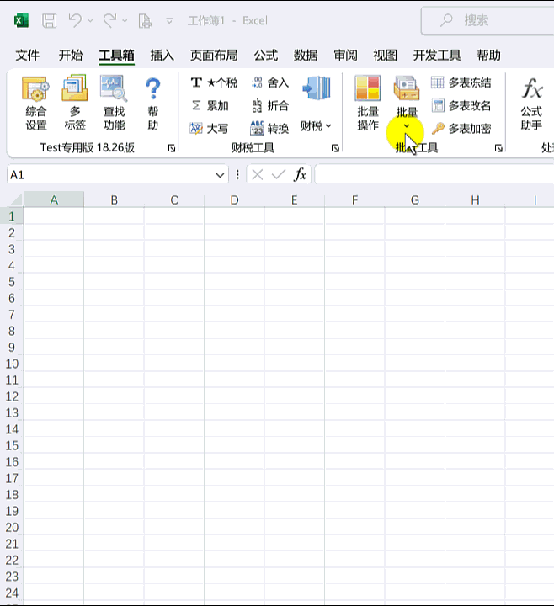Click the 公式助手 fx icon
554x606 pixels.
tap(531, 89)
